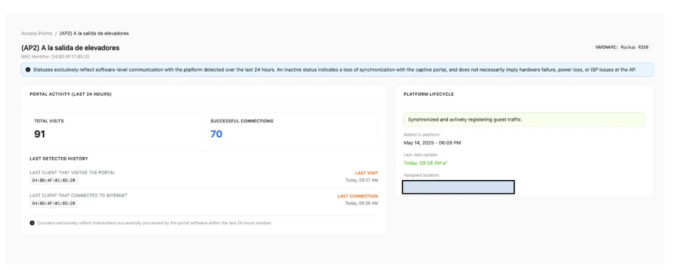Click the page heading '(AP2) A la salida de elevadores'
Image resolution: width=678 pixels, height=270 pixels.
[70, 48]
